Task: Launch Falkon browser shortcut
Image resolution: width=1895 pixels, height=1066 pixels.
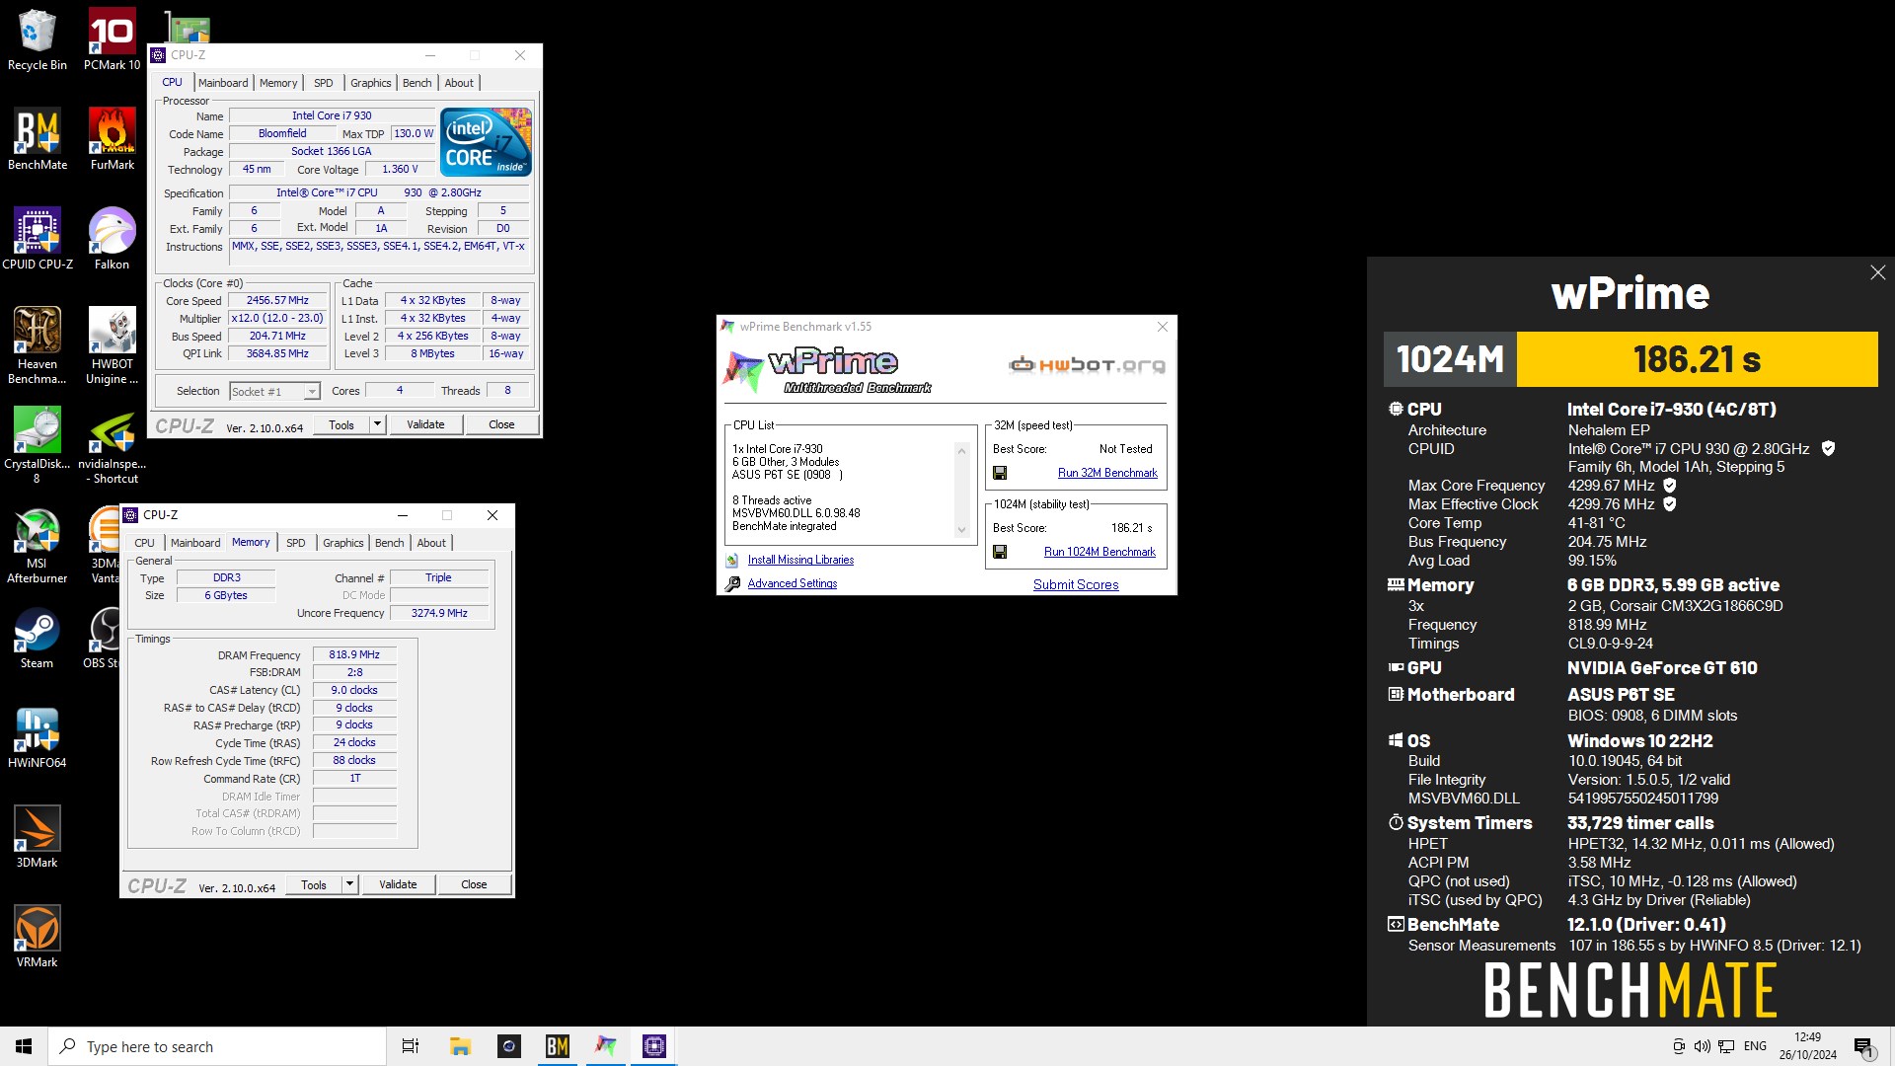Action: point(112,239)
